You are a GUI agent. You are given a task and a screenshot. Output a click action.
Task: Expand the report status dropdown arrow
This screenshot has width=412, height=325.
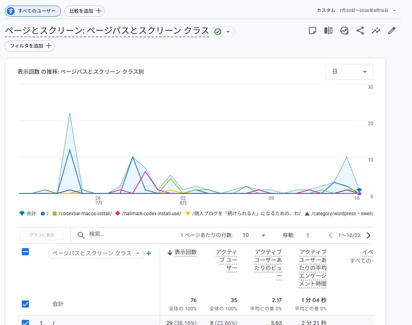click(228, 32)
